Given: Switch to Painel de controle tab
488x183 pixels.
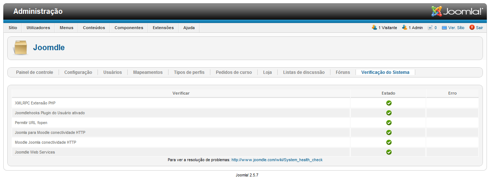Looking at the screenshot, I should pos(35,72).
